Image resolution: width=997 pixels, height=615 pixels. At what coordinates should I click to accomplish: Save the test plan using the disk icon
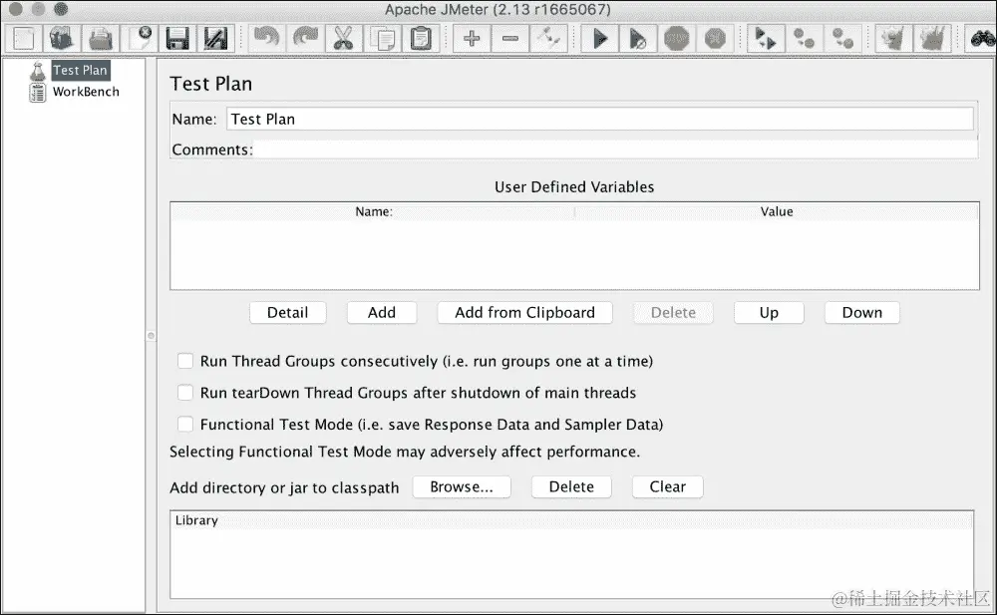click(177, 38)
